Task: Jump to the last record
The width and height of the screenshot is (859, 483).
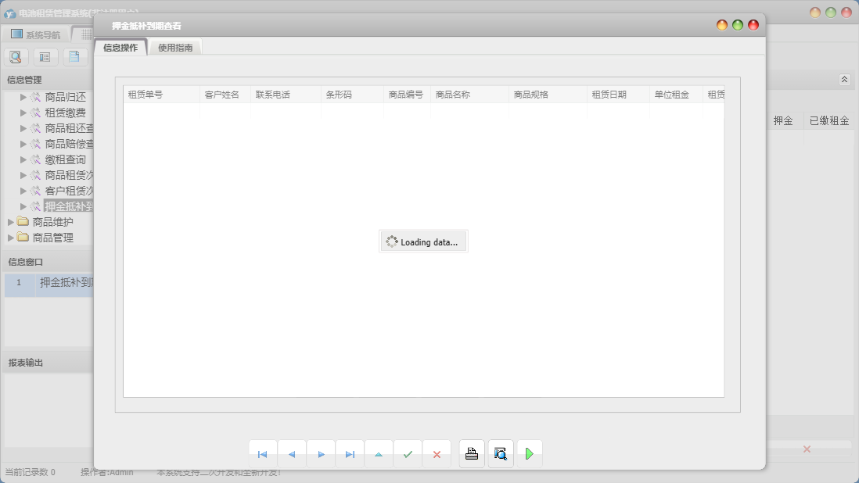Action: click(x=350, y=454)
